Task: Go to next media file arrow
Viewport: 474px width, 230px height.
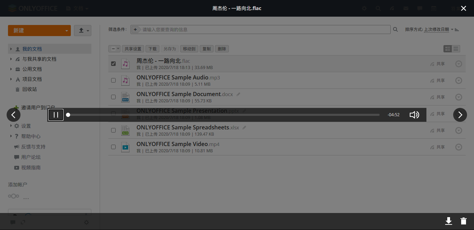Action: pyautogui.click(x=460, y=115)
